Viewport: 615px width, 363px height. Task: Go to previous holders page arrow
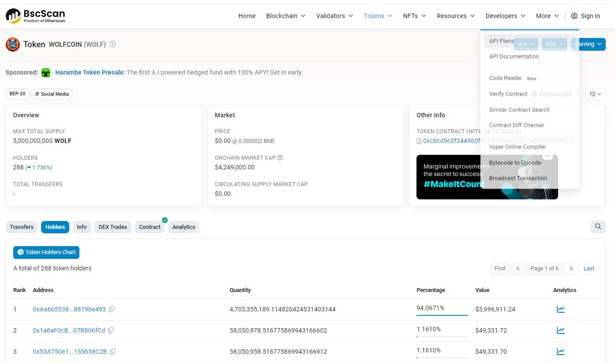pyautogui.click(x=518, y=269)
